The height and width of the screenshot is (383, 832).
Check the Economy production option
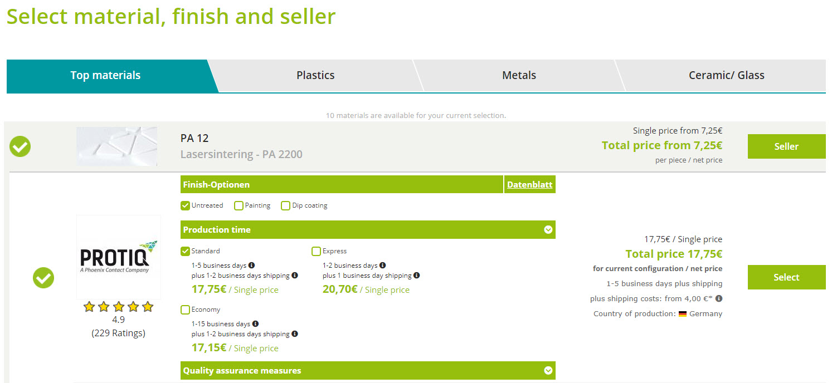click(186, 310)
